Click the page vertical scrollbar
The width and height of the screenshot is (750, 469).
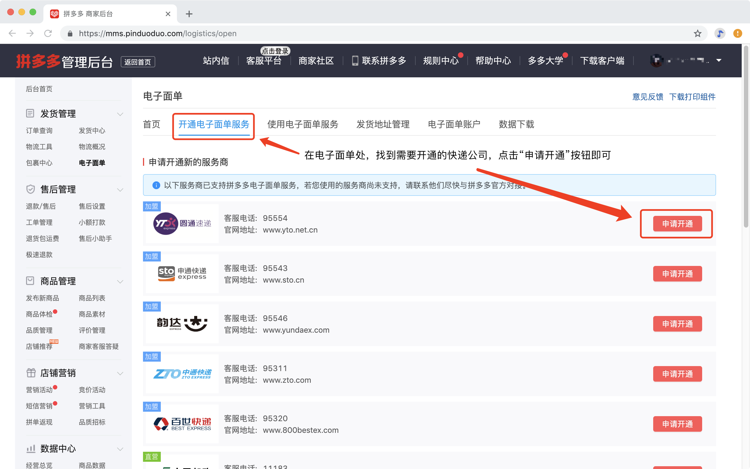(x=746, y=137)
